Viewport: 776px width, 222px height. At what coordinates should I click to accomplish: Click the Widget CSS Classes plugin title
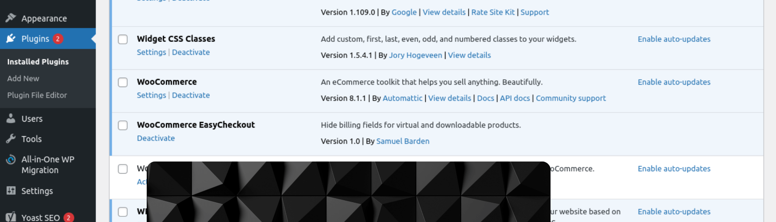pyautogui.click(x=176, y=39)
